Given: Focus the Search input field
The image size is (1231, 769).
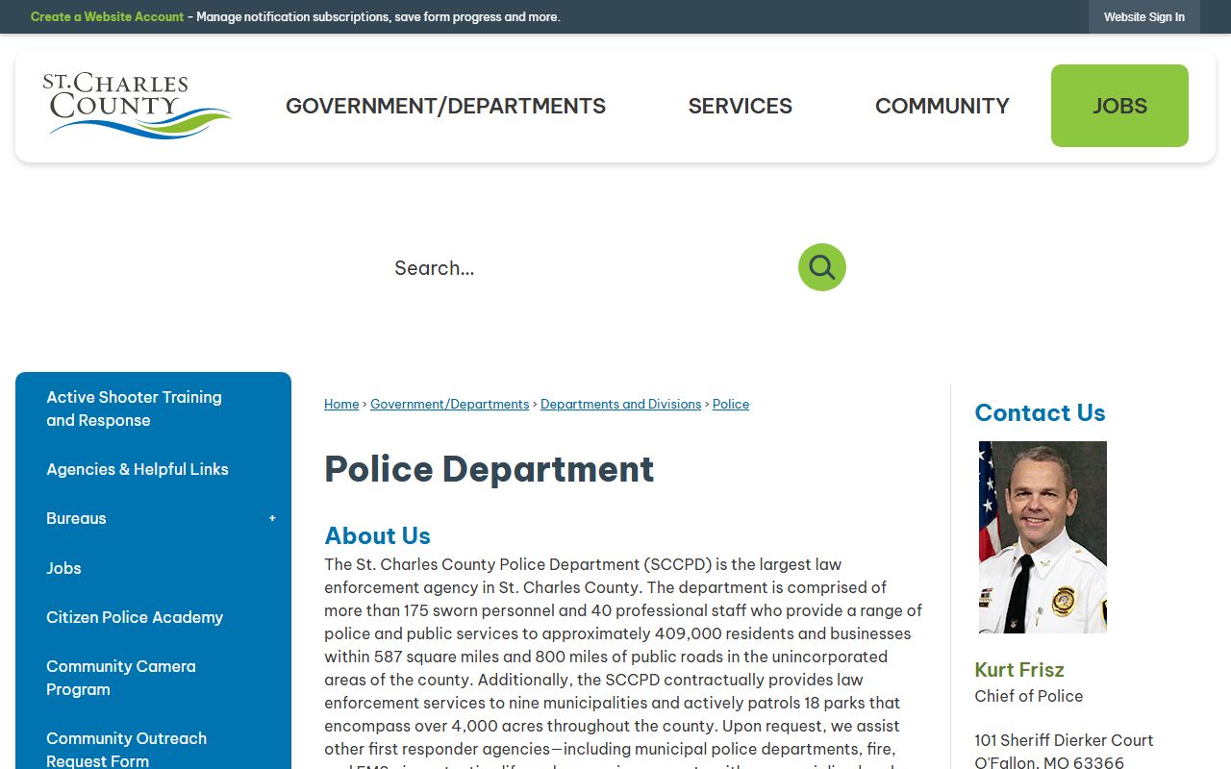Looking at the screenshot, I should pos(587,267).
